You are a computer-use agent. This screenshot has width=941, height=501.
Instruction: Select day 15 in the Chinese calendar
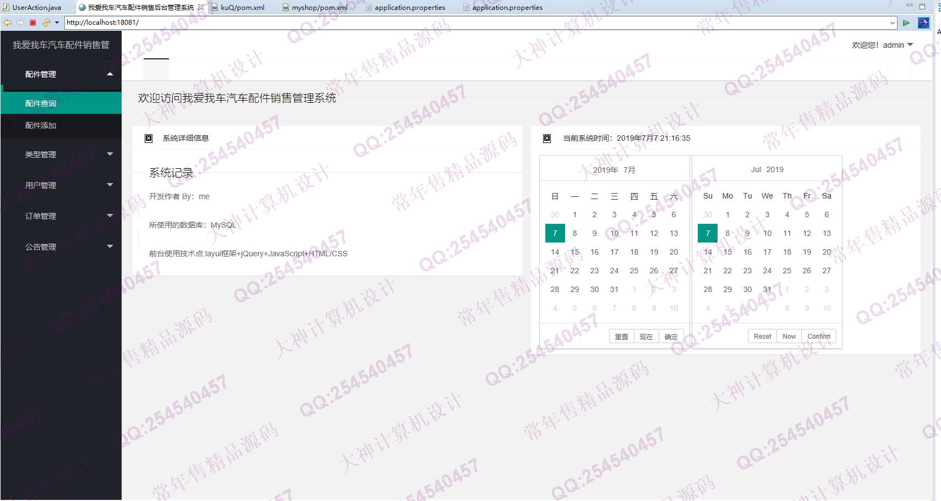tap(575, 252)
